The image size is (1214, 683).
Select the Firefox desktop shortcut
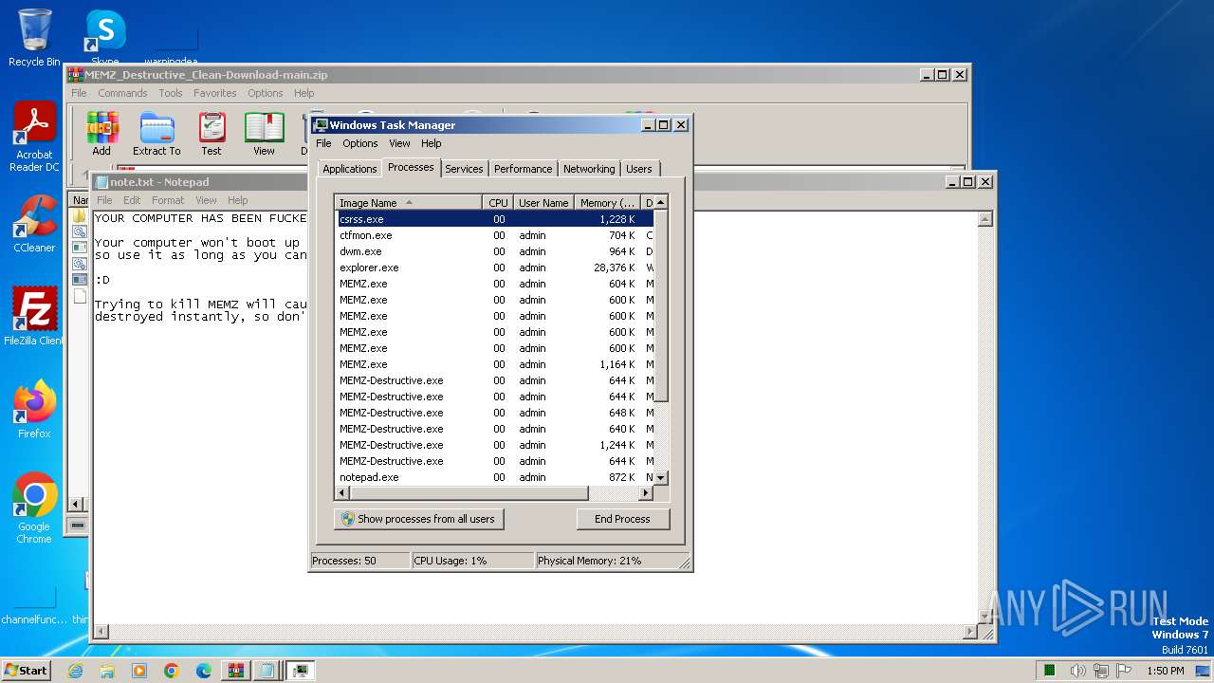point(34,410)
